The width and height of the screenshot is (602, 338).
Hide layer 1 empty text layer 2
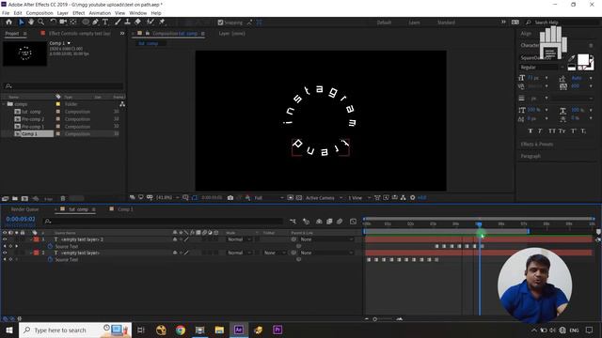coord(5,239)
